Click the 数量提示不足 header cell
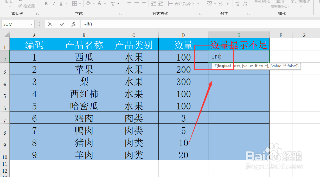320x177 pixels. tap(239, 44)
